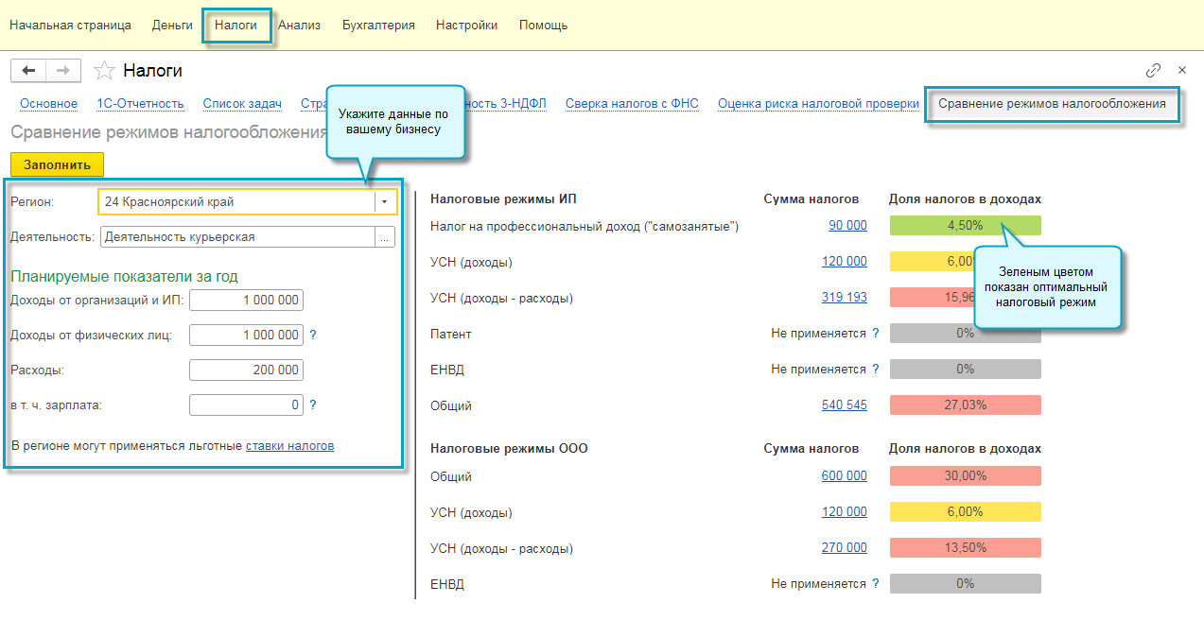Image resolution: width=1204 pixels, height=620 pixels.
Task: Expand the Регион dropdown list
Action: point(385,202)
